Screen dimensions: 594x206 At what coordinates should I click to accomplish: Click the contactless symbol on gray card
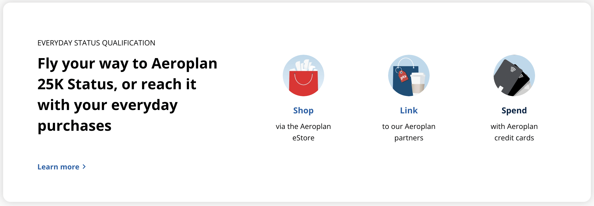click(513, 69)
